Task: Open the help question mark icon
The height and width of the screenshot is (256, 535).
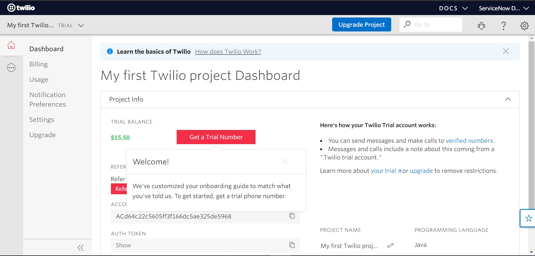Action: point(503,26)
